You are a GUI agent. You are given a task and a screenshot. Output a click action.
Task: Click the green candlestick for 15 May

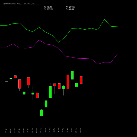[x=64, y=87]
